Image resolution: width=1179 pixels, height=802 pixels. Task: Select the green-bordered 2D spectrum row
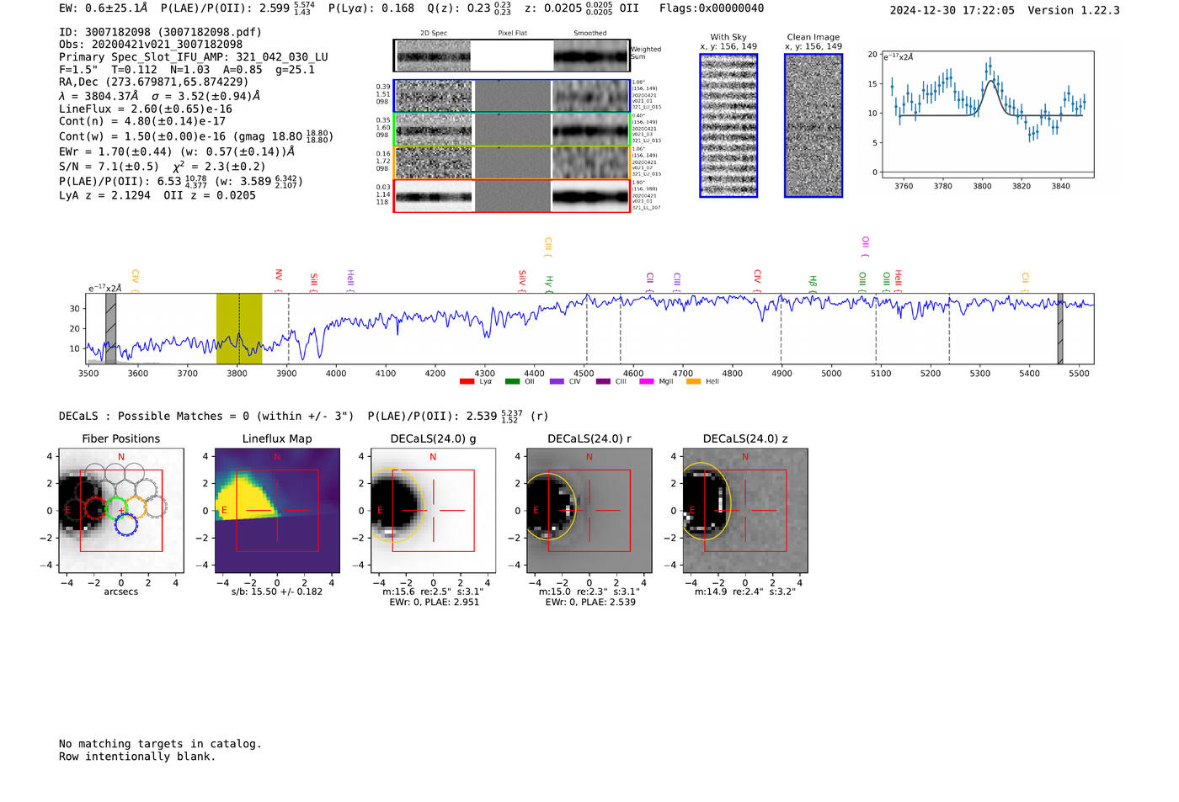click(x=512, y=130)
